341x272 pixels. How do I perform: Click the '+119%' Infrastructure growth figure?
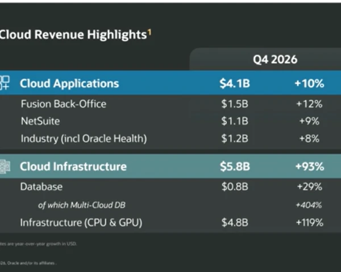[310, 223]
